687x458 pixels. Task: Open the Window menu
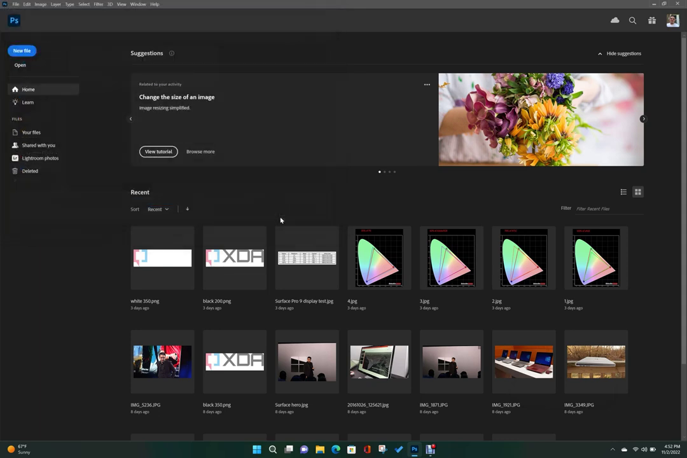click(138, 4)
